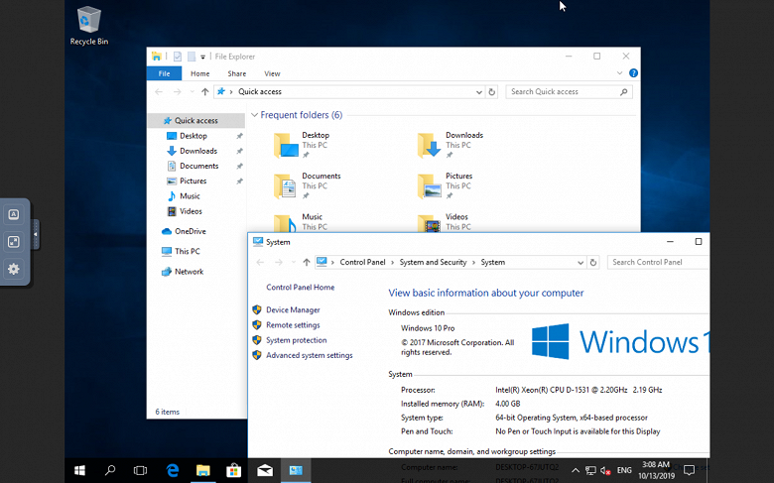The height and width of the screenshot is (483, 774).
Task: Switch to the View ribbon tab
Action: (x=272, y=73)
